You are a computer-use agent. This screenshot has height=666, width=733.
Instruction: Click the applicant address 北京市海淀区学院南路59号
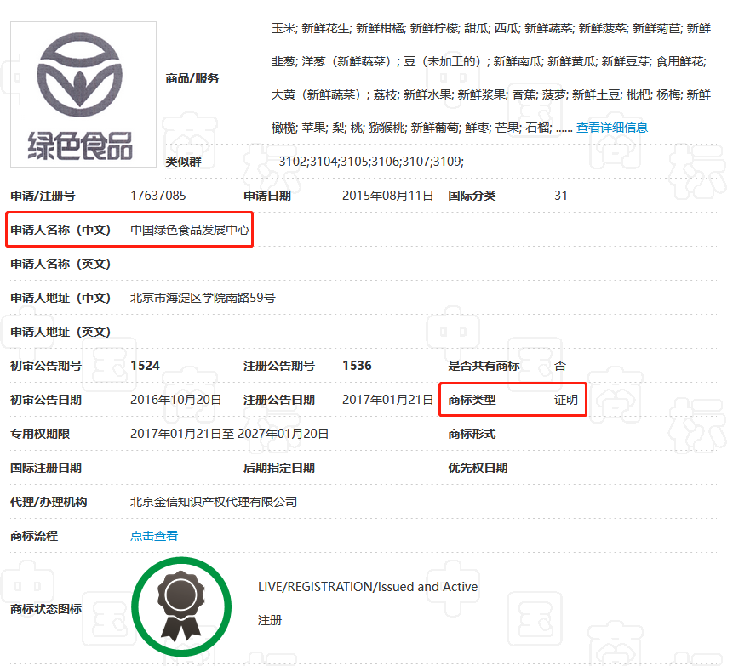[x=203, y=298]
